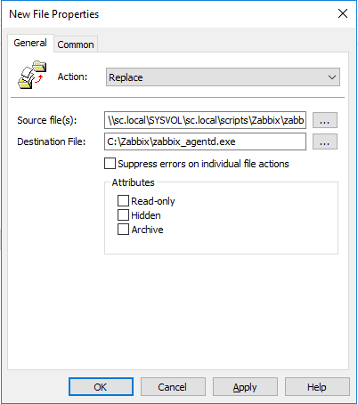Viewport: 358px width, 404px height.
Task: Click the Attributes group label
Action: tap(133, 182)
